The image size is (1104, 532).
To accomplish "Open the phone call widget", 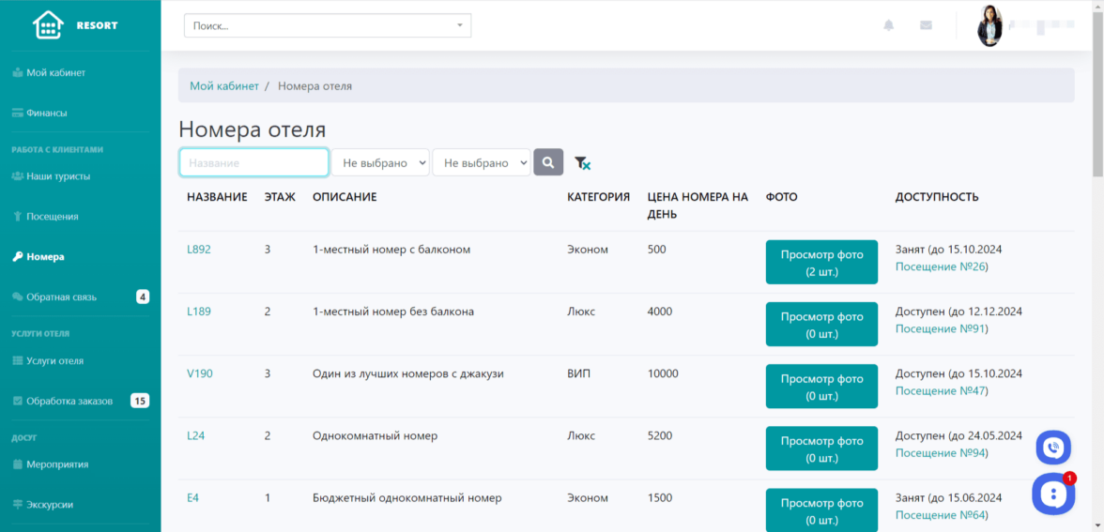I will click(1053, 448).
